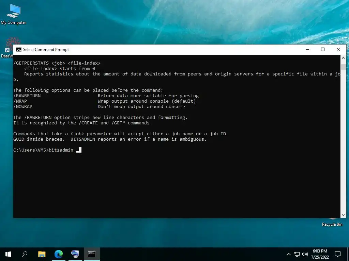Click the console scrollbar up arrow
This screenshot has height=261, width=349.
(x=343, y=58)
